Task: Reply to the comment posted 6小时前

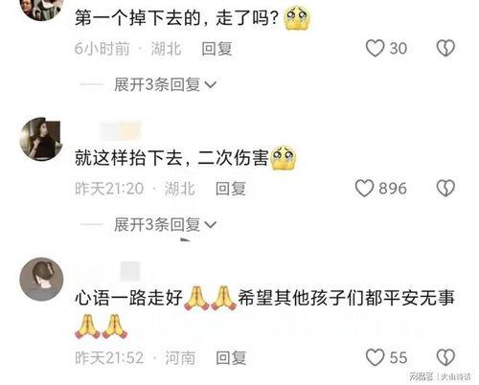Action: pyautogui.click(x=217, y=49)
